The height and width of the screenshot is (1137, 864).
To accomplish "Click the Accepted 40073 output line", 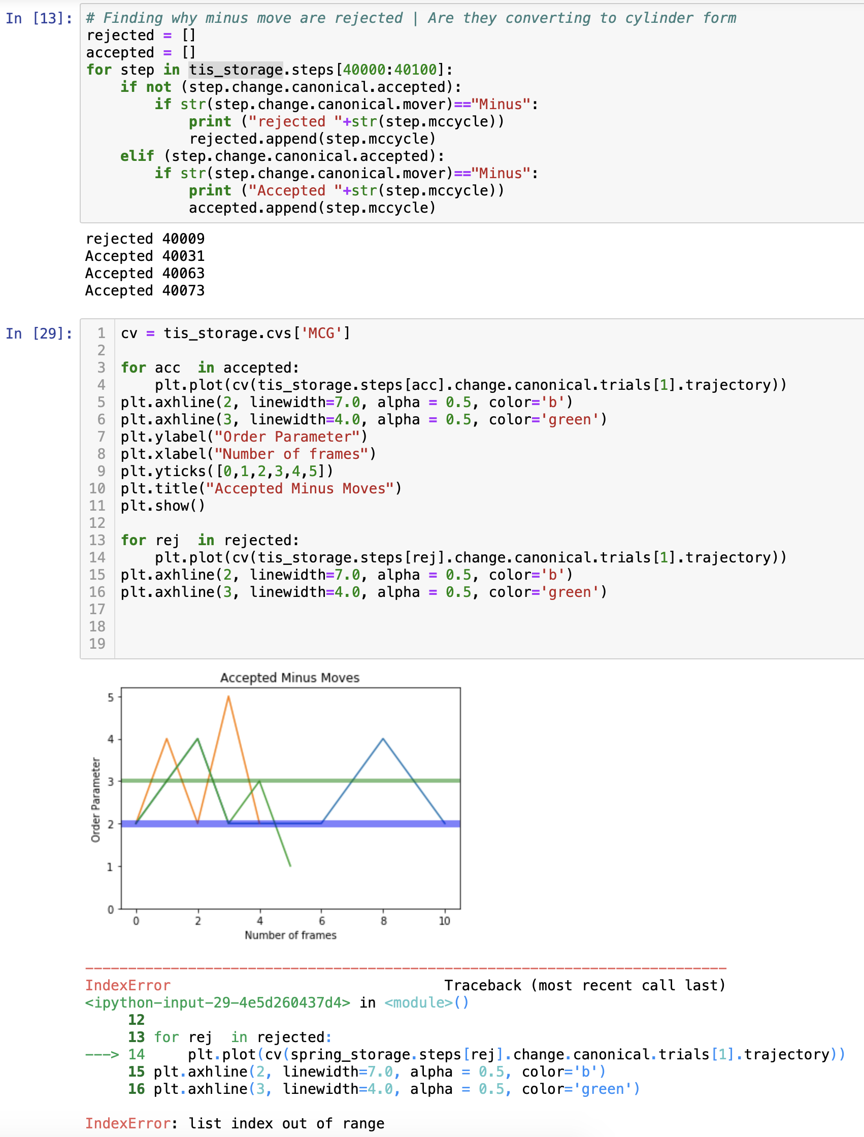I will click(144, 290).
